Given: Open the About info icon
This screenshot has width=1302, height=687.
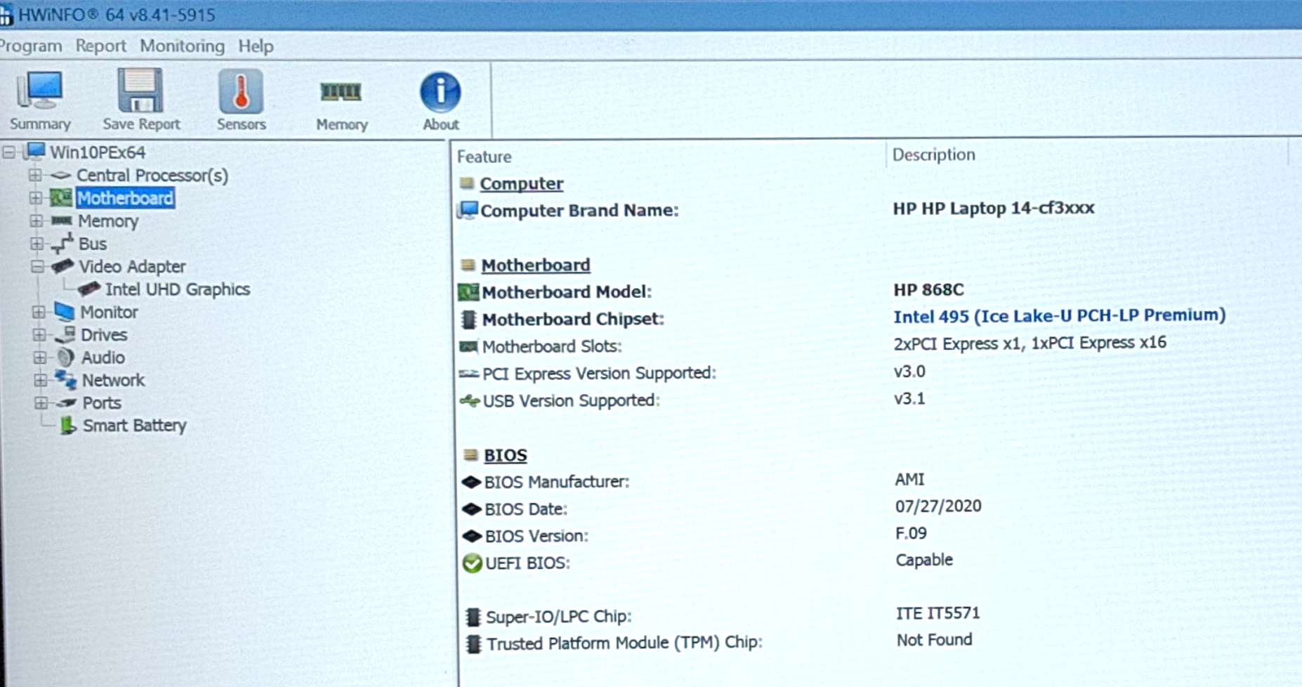Looking at the screenshot, I should click(440, 92).
